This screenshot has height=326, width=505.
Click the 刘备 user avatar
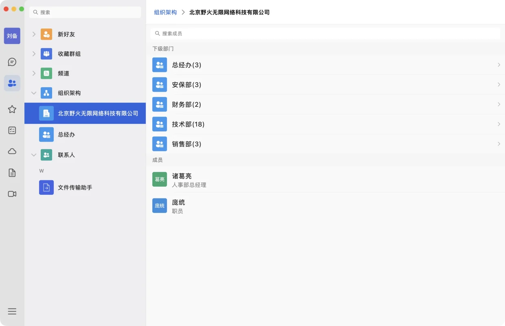point(12,36)
